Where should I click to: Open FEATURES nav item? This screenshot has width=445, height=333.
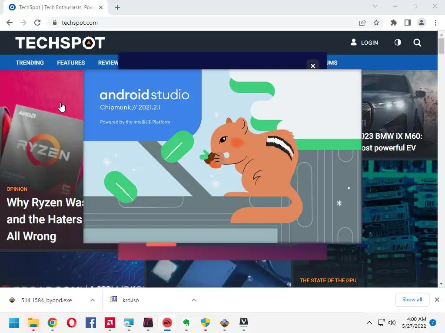tap(71, 62)
